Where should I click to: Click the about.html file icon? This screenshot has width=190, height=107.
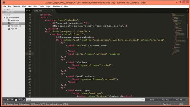point(9,20)
